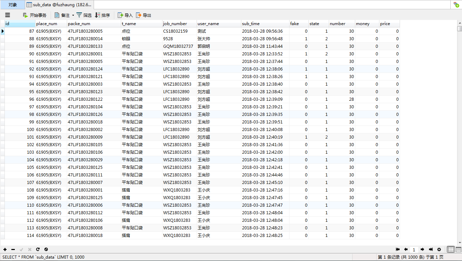Click the money column header
462x261 pixels.
tap(367, 24)
